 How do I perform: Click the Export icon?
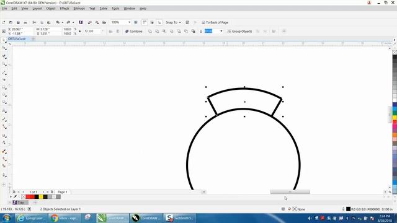click(x=97, y=22)
